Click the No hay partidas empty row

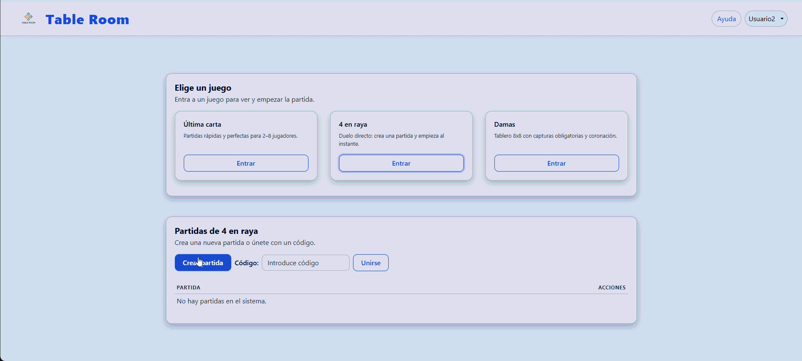[x=222, y=301]
